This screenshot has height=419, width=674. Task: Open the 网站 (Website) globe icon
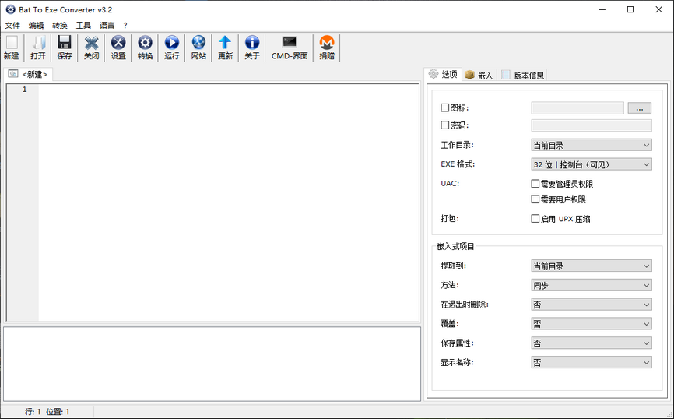(x=198, y=44)
